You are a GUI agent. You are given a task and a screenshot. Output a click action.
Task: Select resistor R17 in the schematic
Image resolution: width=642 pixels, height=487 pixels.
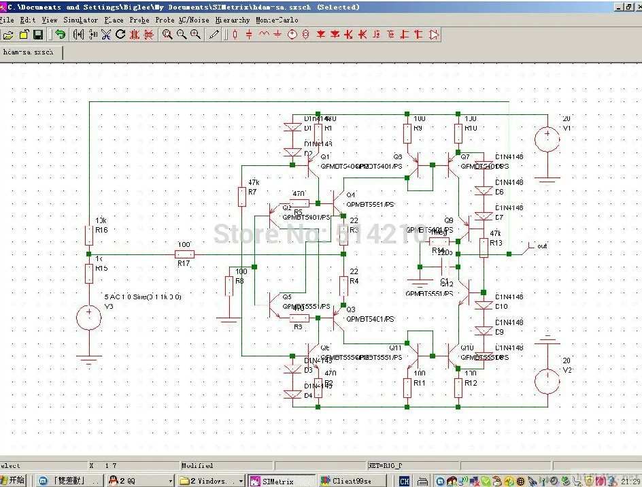click(184, 254)
